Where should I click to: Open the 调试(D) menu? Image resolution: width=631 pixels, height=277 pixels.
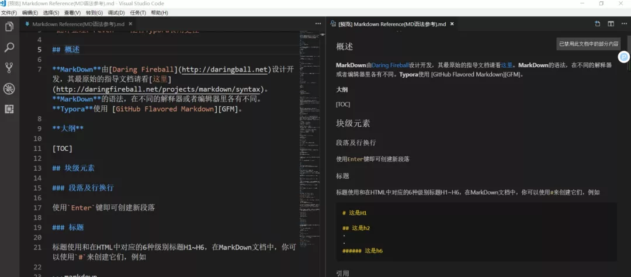(x=116, y=12)
